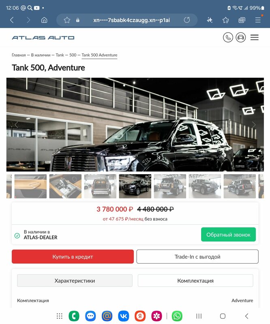Go to browser home page icon
Viewport: 270px width, 324px height.
click(x=44, y=20)
